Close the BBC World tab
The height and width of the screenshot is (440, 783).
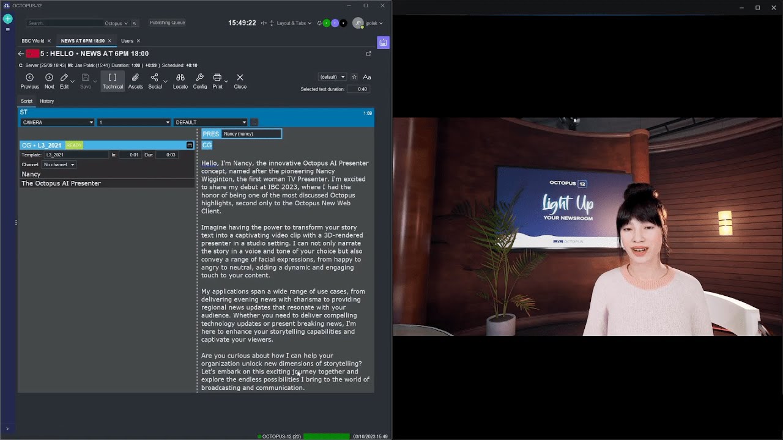tap(49, 41)
